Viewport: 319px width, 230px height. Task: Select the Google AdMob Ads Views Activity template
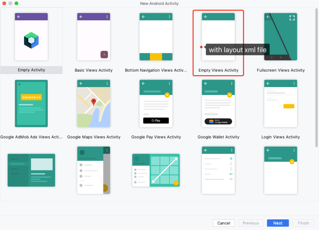click(31, 103)
